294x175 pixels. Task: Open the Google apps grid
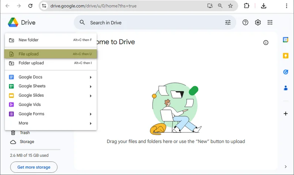coord(270,22)
